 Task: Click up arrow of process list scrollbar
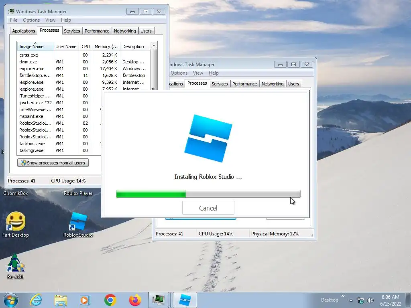[x=154, y=45]
